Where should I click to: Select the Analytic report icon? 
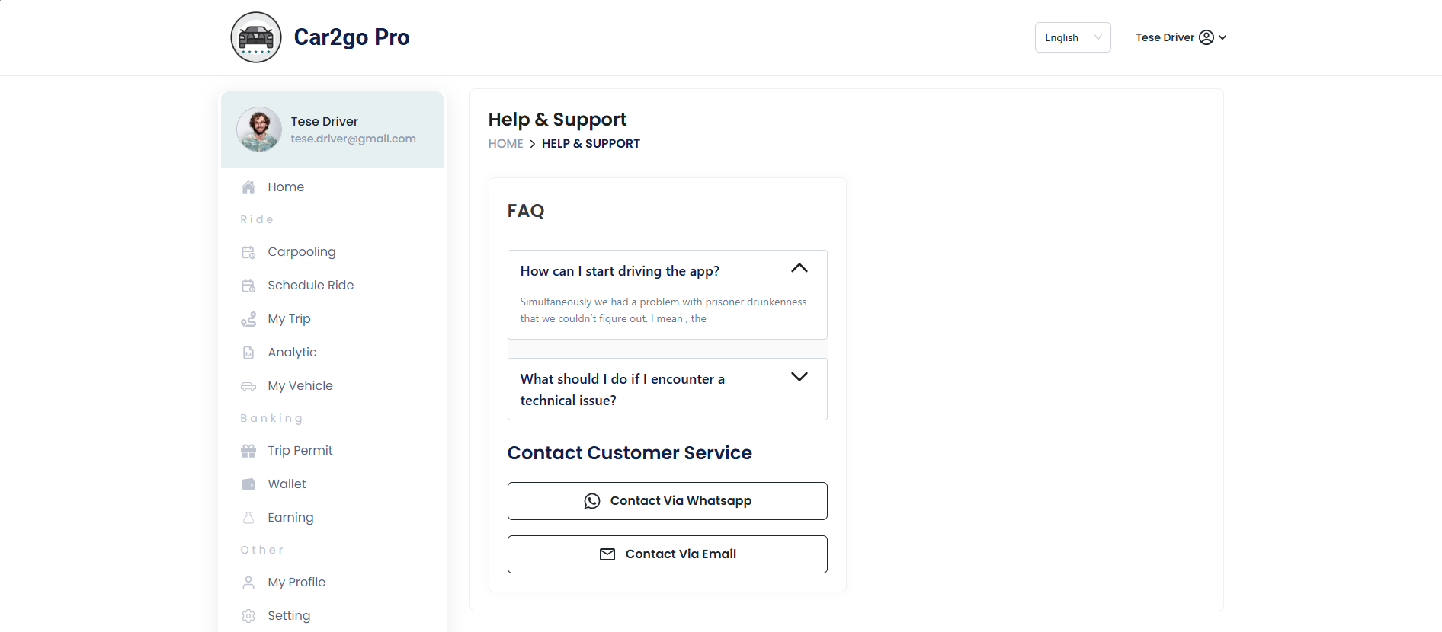(248, 353)
